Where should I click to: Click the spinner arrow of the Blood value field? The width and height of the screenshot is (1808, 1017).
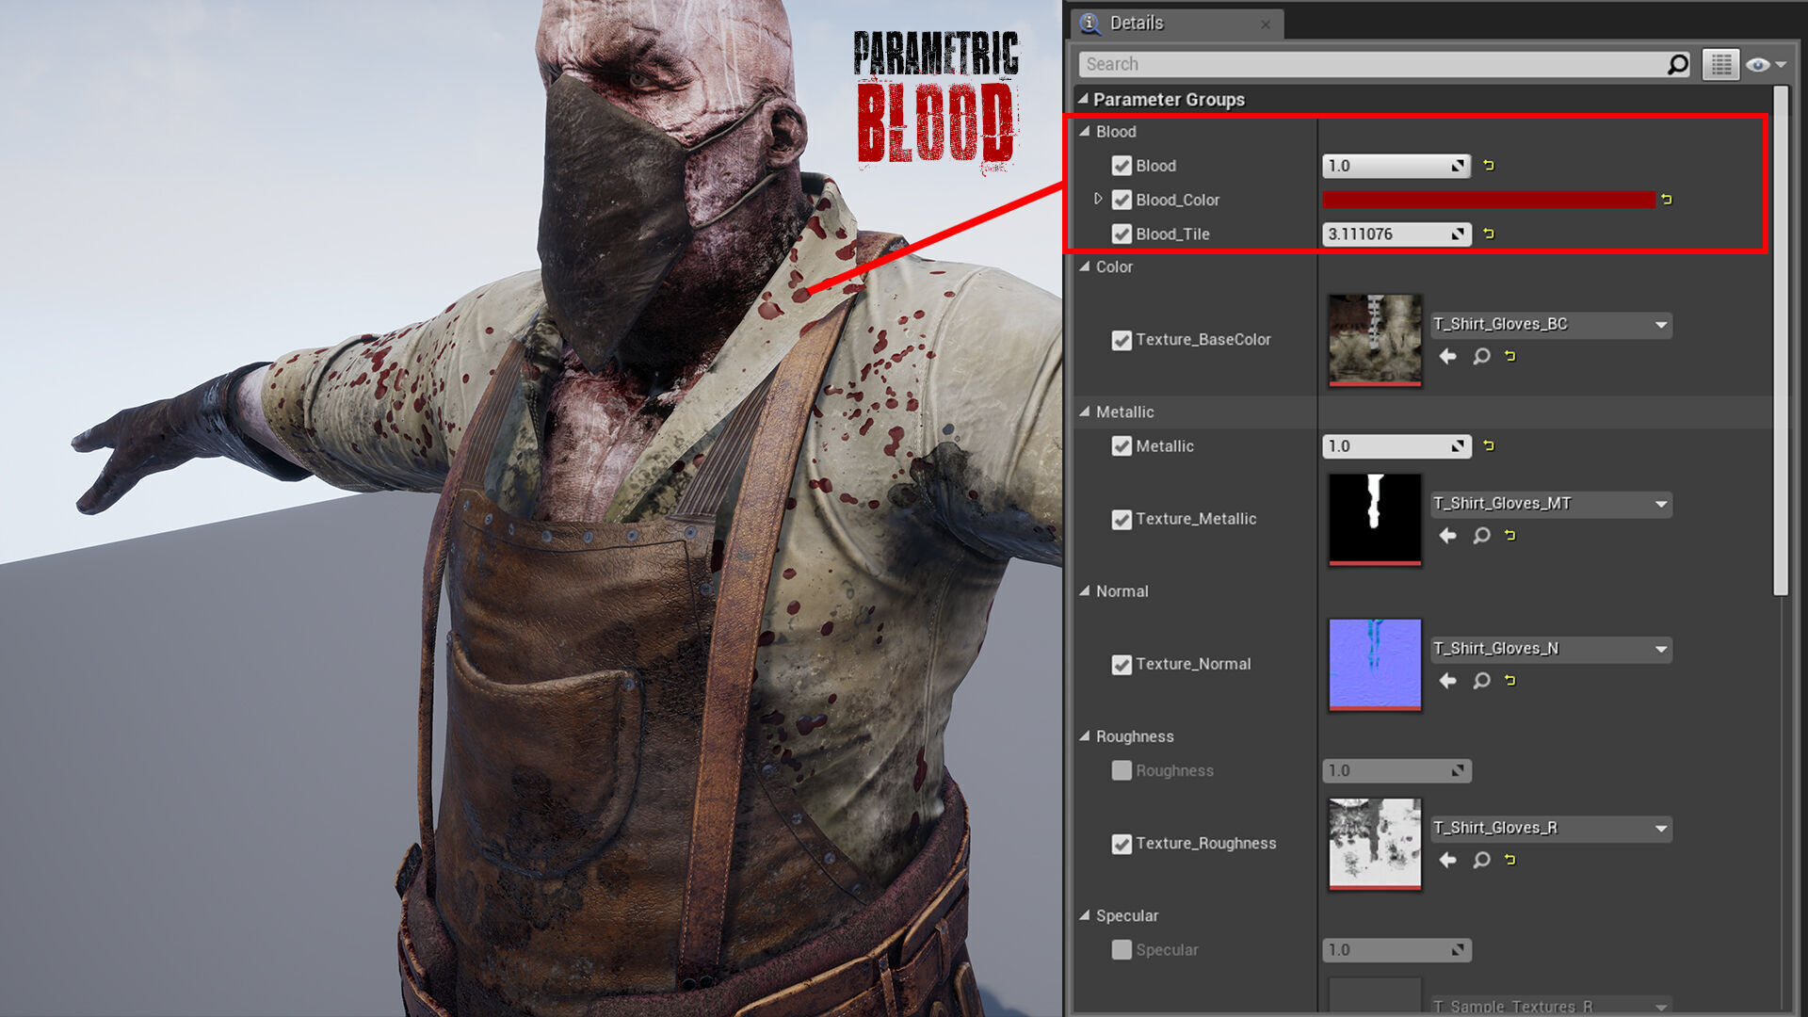point(1458,166)
